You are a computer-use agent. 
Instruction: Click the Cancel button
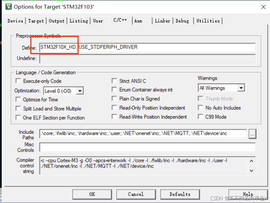click(x=136, y=194)
